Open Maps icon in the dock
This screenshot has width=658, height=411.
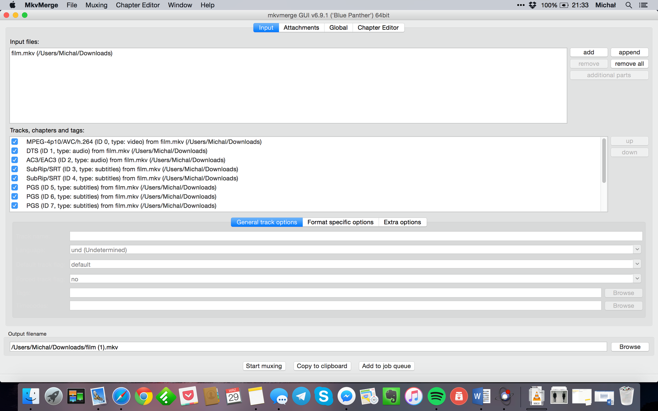[369, 396]
